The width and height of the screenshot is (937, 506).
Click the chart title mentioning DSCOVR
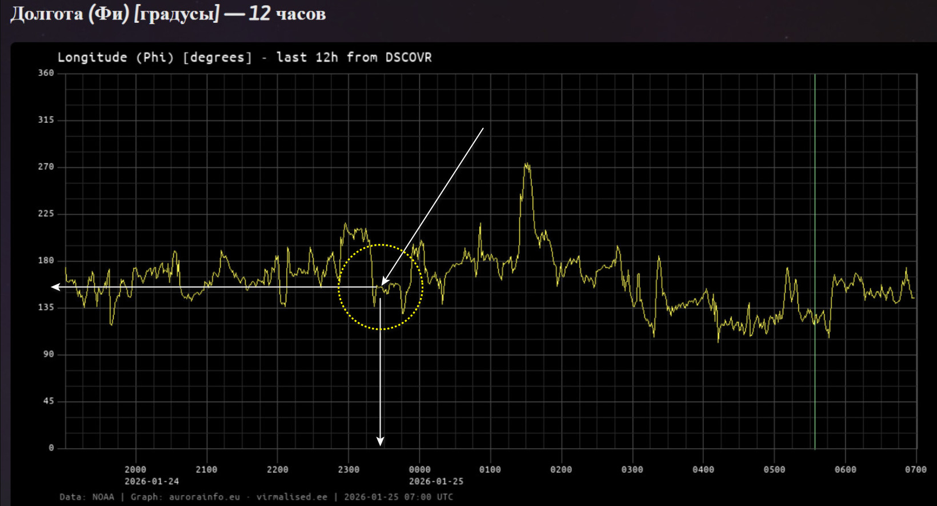pos(244,58)
